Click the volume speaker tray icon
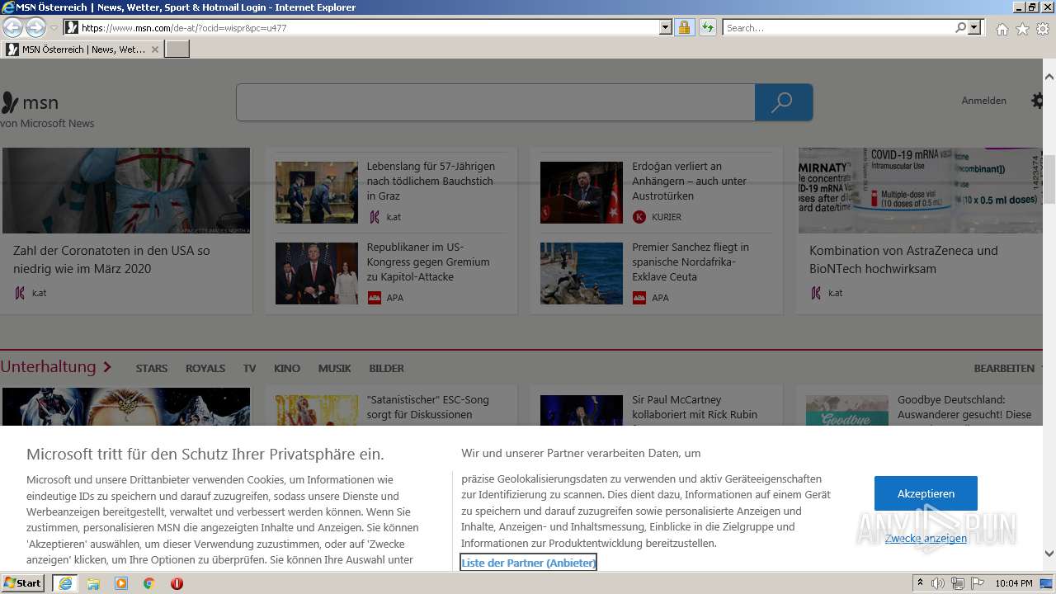Viewport: 1056px width, 594px height. pos(938,583)
